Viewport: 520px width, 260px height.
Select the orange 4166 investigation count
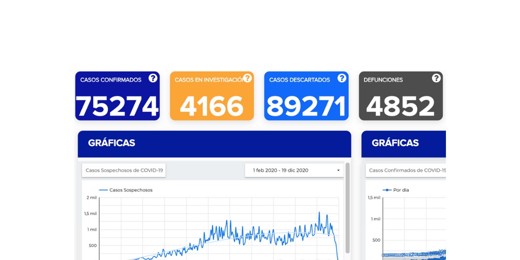click(211, 107)
